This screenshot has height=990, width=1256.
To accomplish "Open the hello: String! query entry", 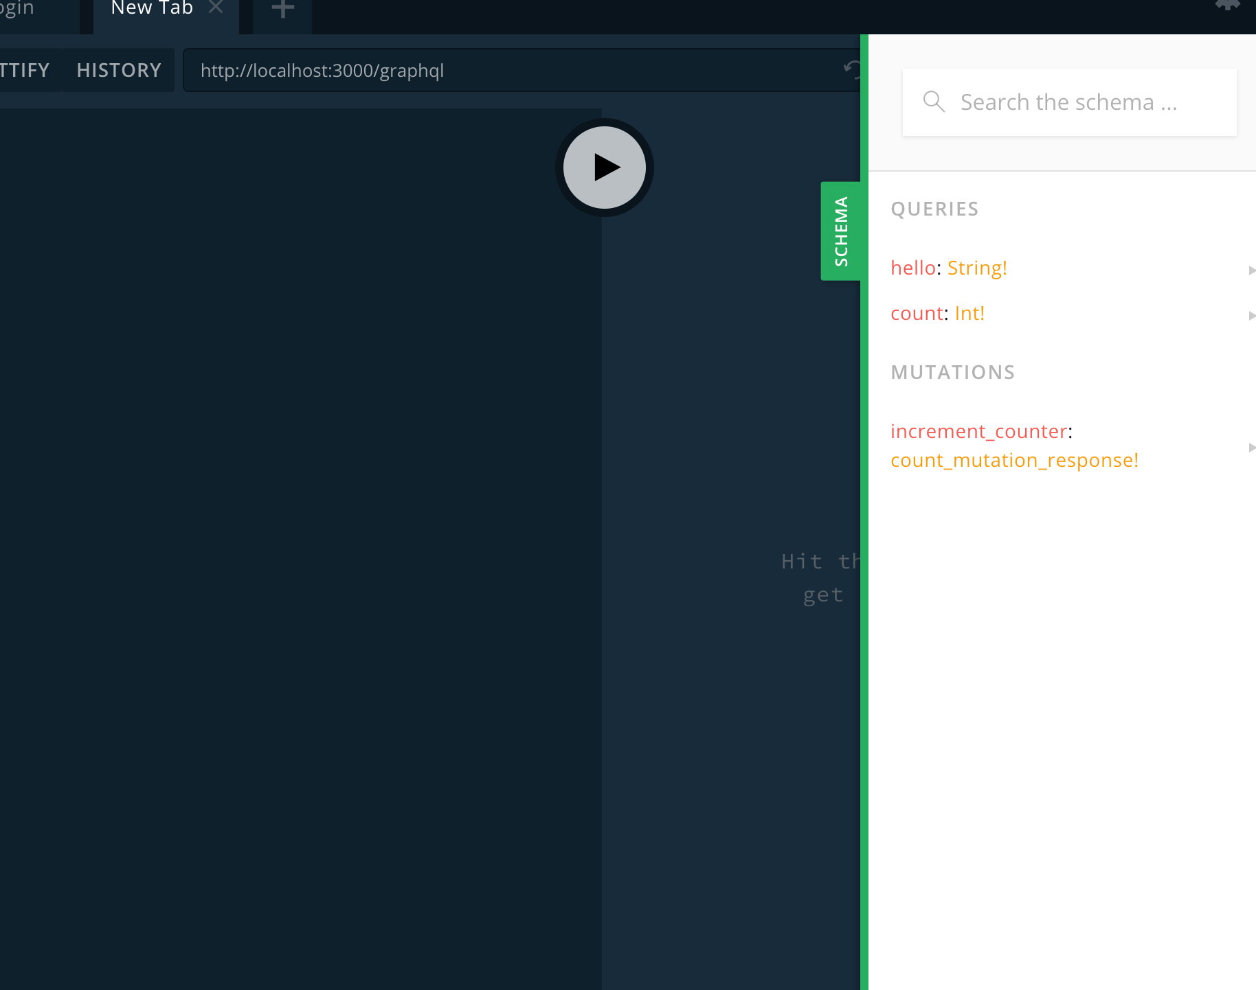I will (1062, 268).
